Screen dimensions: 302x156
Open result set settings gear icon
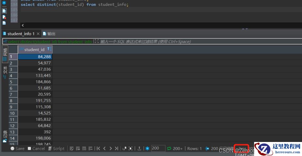pos(147,148)
